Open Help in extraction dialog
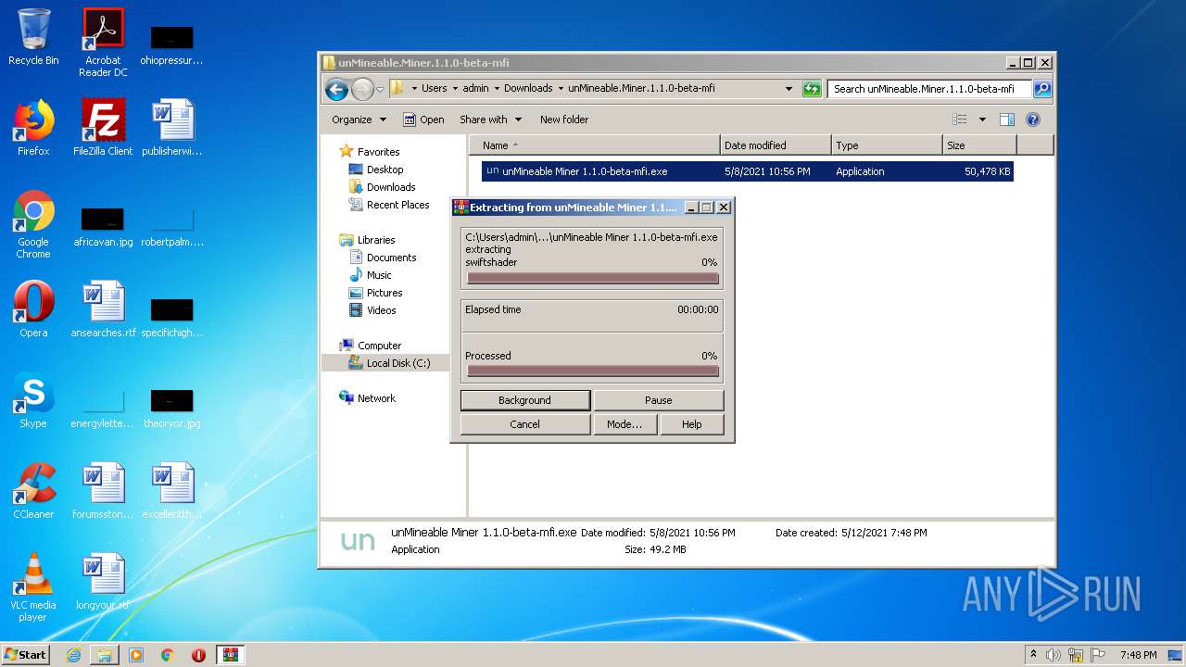 (691, 424)
